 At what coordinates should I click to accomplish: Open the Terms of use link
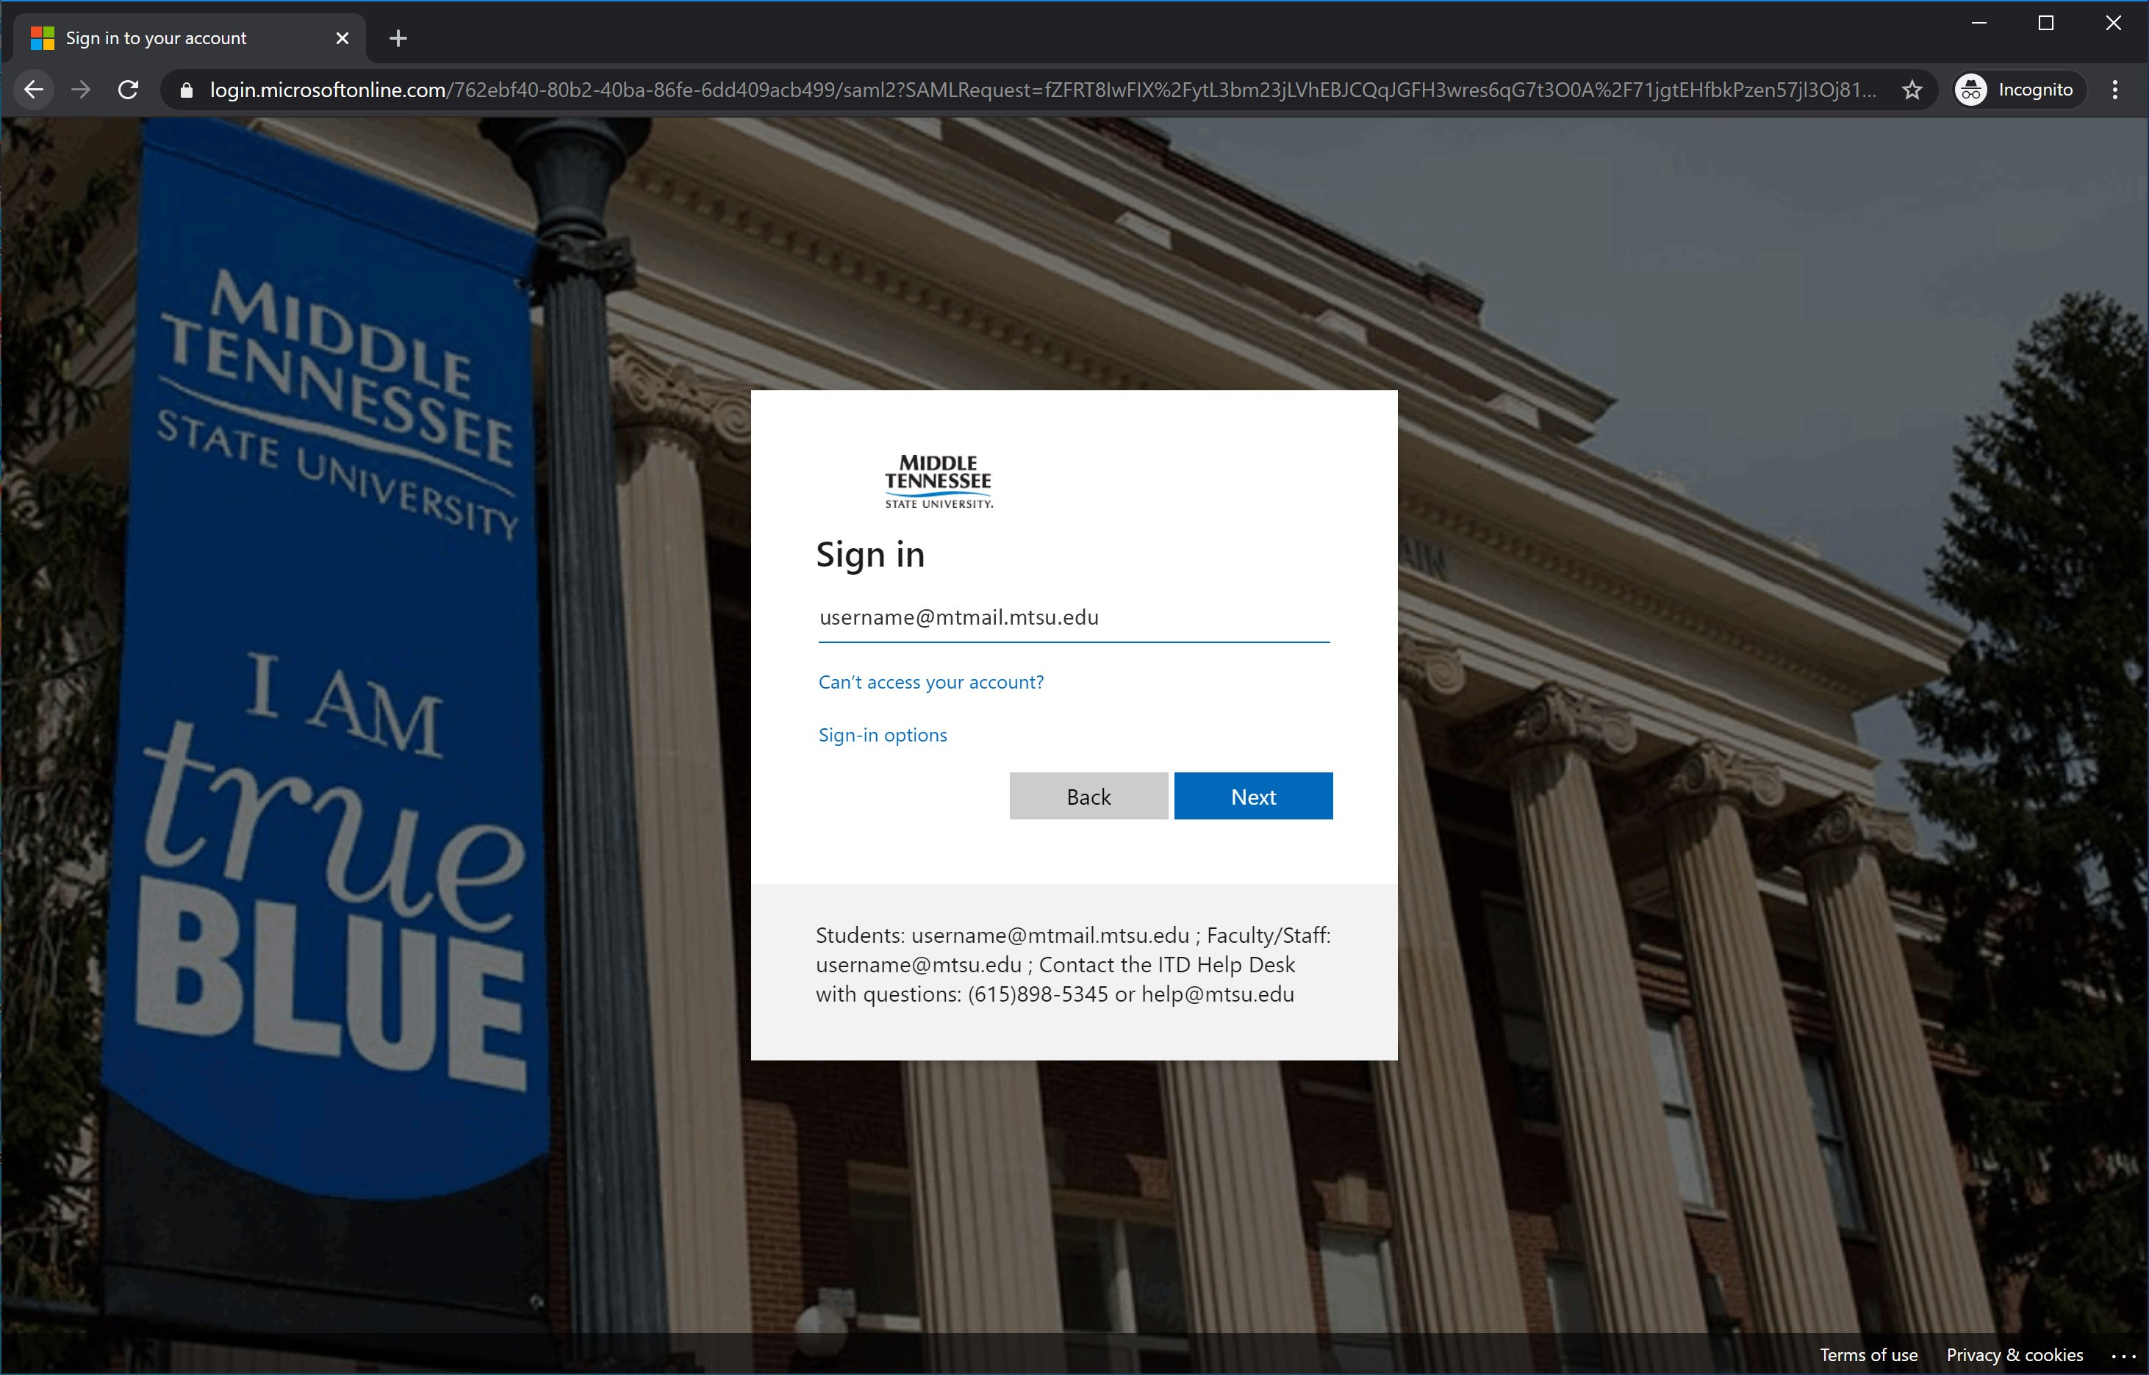[1868, 1354]
